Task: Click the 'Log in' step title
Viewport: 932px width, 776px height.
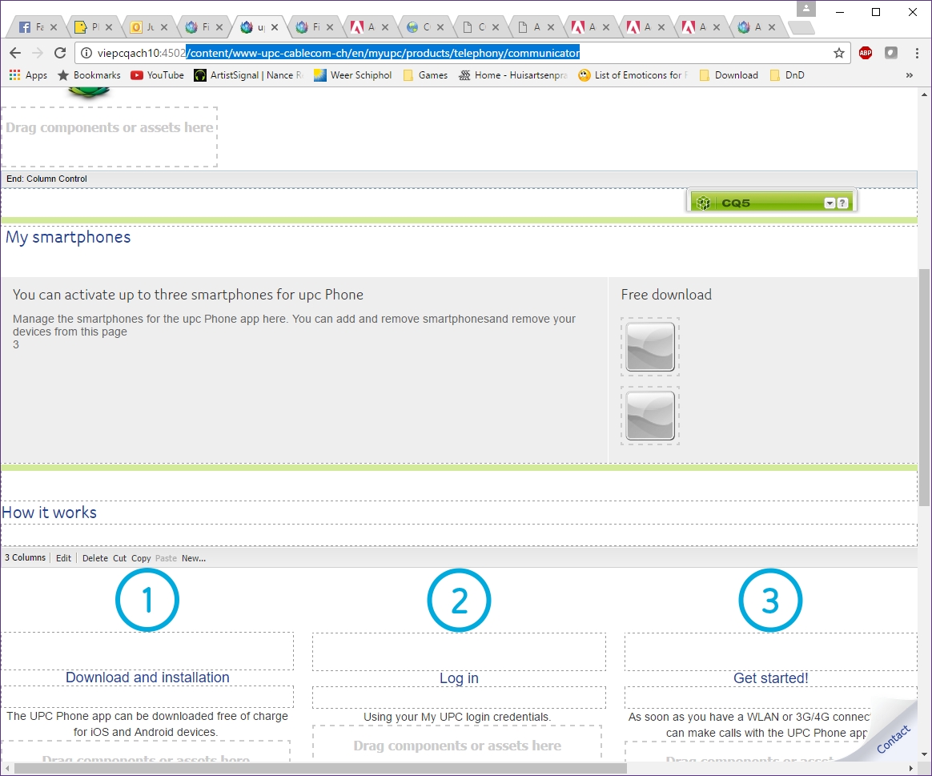Action: coord(459,678)
